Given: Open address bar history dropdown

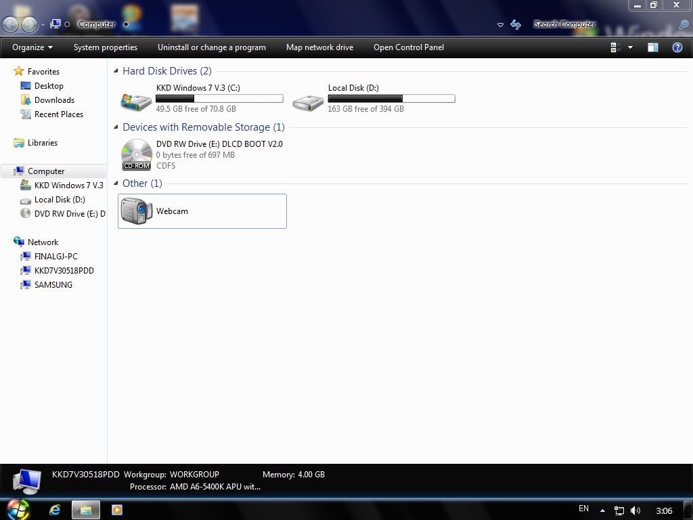Looking at the screenshot, I should click(x=500, y=25).
